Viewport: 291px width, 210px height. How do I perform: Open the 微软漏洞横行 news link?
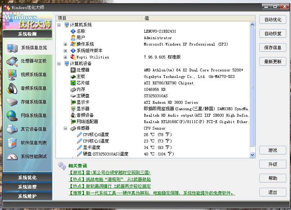[x=109, y=186]
